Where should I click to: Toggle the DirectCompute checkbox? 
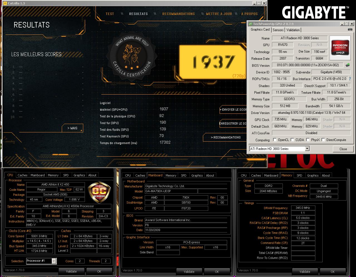pyautogui.click(x=323, y=140)
